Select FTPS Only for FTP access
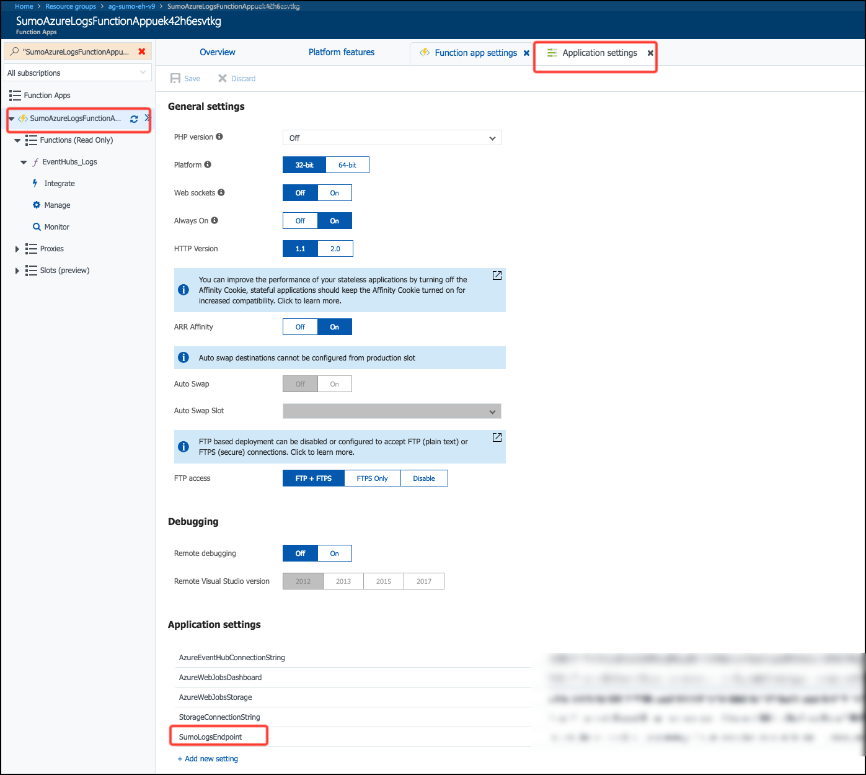Screen dimensions: 866x775 [x=372, y=478]
